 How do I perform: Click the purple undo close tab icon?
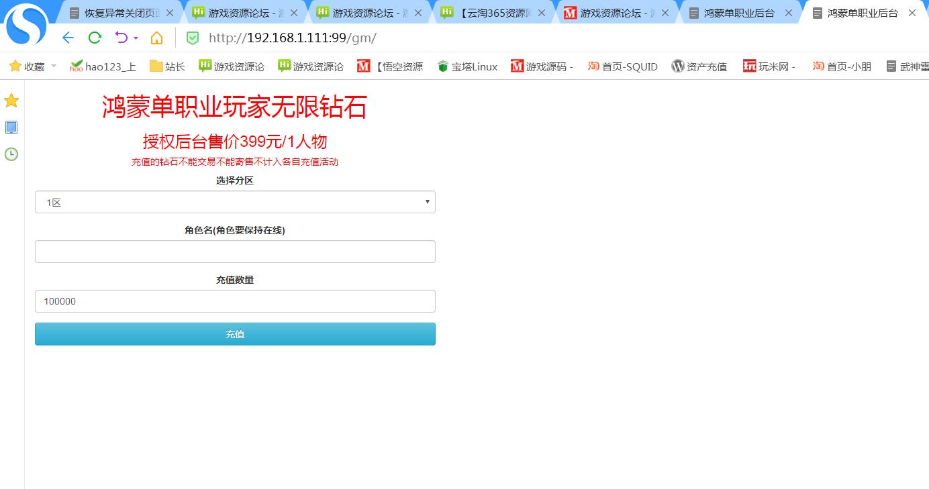pyautogui.click(x=121, y=38)
